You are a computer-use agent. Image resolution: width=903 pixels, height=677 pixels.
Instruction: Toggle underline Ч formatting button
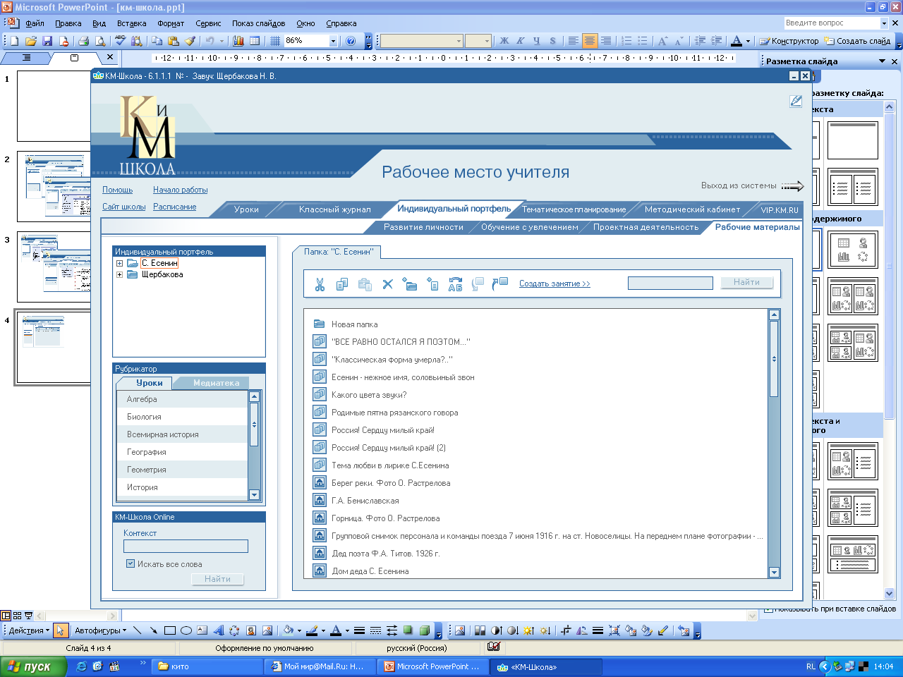tap(536, 41)
